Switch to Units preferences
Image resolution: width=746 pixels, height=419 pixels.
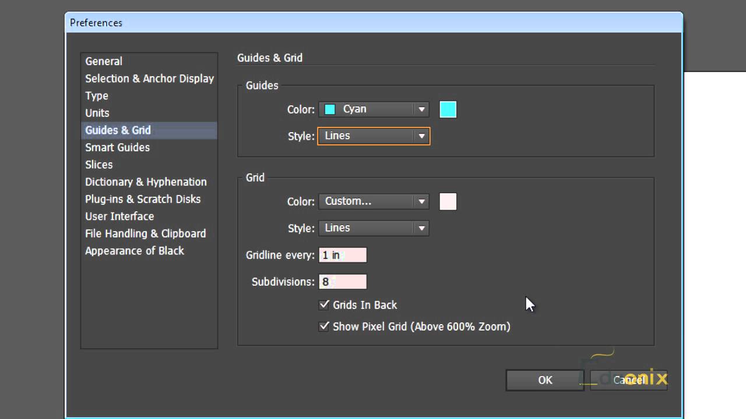click(x=97, y=113)
